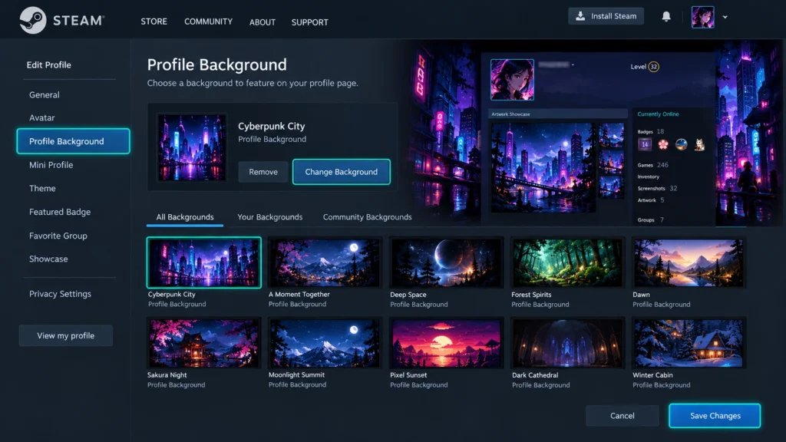This screenshot has height=442, width=786.
Task: Click Change Background button
Action: (x=342, y=172)
